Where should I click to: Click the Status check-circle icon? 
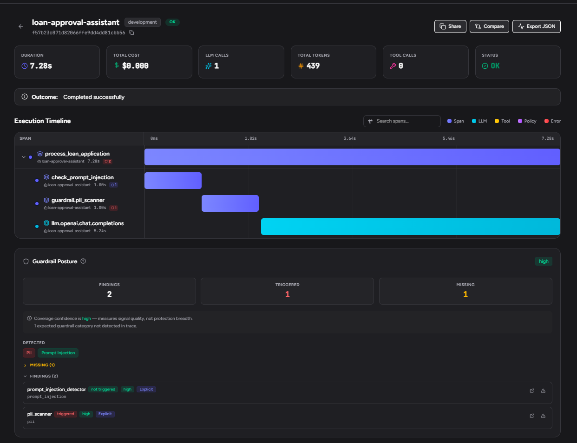click(x=485, y=66)
